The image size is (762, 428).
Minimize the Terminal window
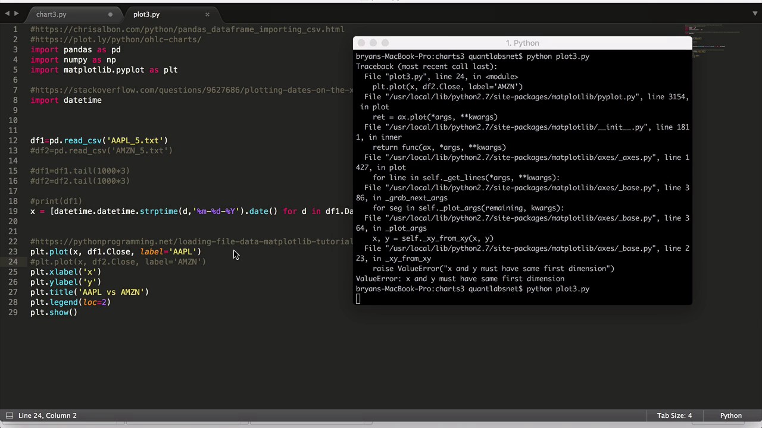(x=373, y=43)
